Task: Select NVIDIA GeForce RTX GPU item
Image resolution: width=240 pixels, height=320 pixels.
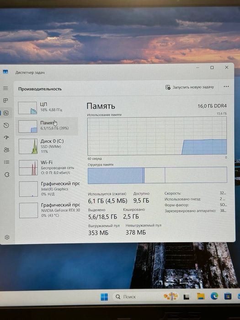Action: [x=49, y=210]
